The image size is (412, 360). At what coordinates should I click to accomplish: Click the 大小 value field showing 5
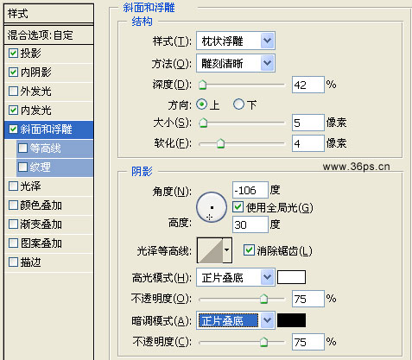tap(308, 123)
